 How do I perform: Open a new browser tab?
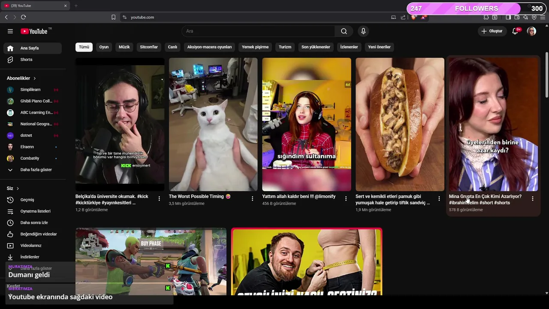click(x=76, y=6)
